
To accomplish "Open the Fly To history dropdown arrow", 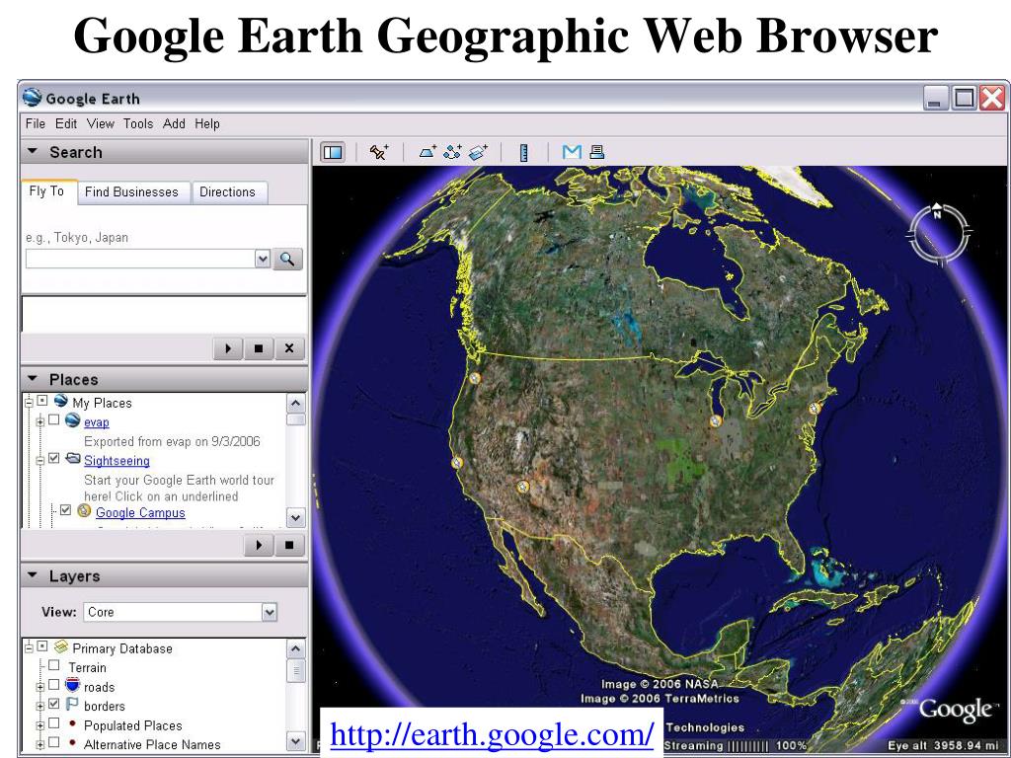I will click(263, 260).
